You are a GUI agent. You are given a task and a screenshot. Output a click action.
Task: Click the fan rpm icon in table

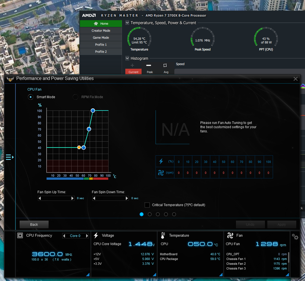[161, 172]
